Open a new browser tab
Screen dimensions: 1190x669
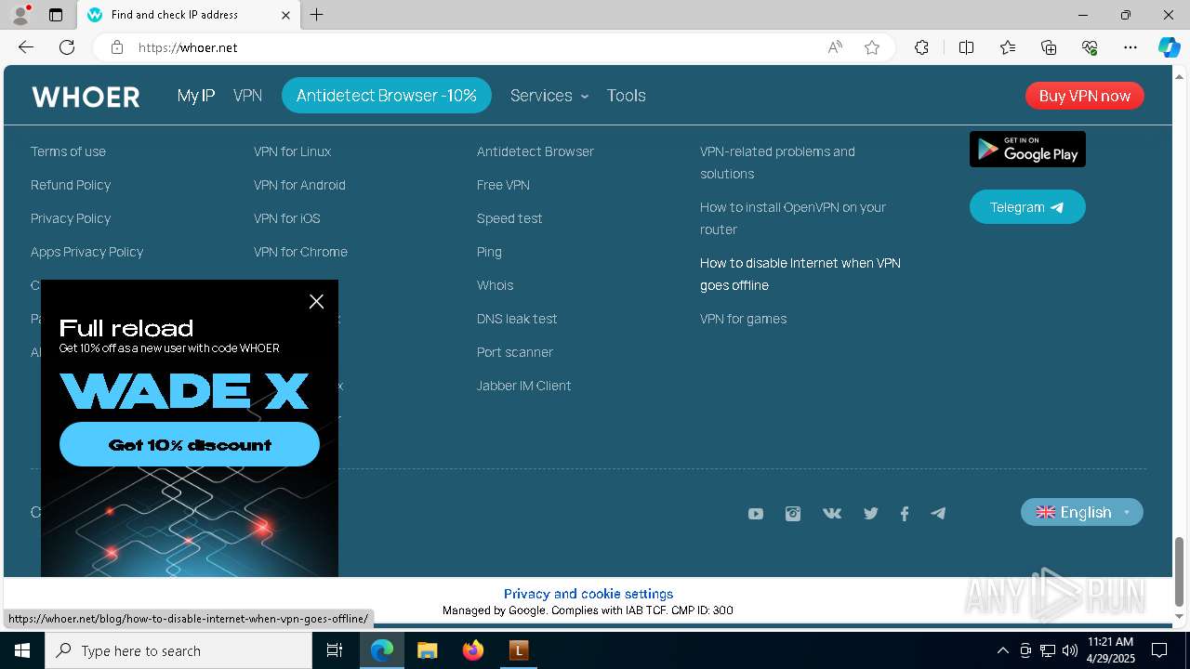(317, 15)
